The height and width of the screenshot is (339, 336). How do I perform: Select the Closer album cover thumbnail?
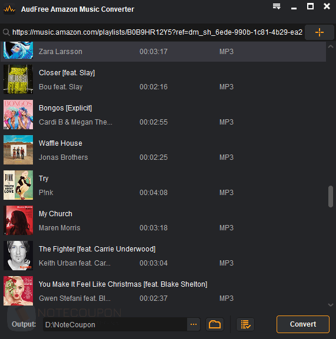18,79
